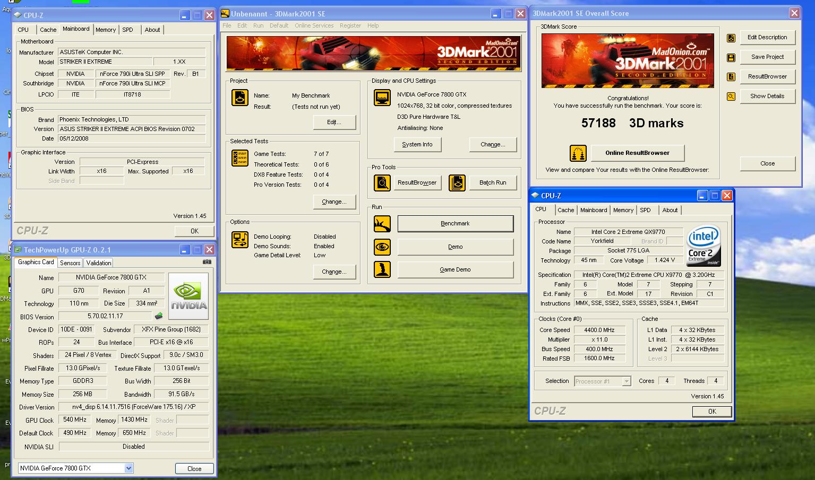The image size is (815, 480).
Task: Click the Batch Run button
Action: pos(493,182)
